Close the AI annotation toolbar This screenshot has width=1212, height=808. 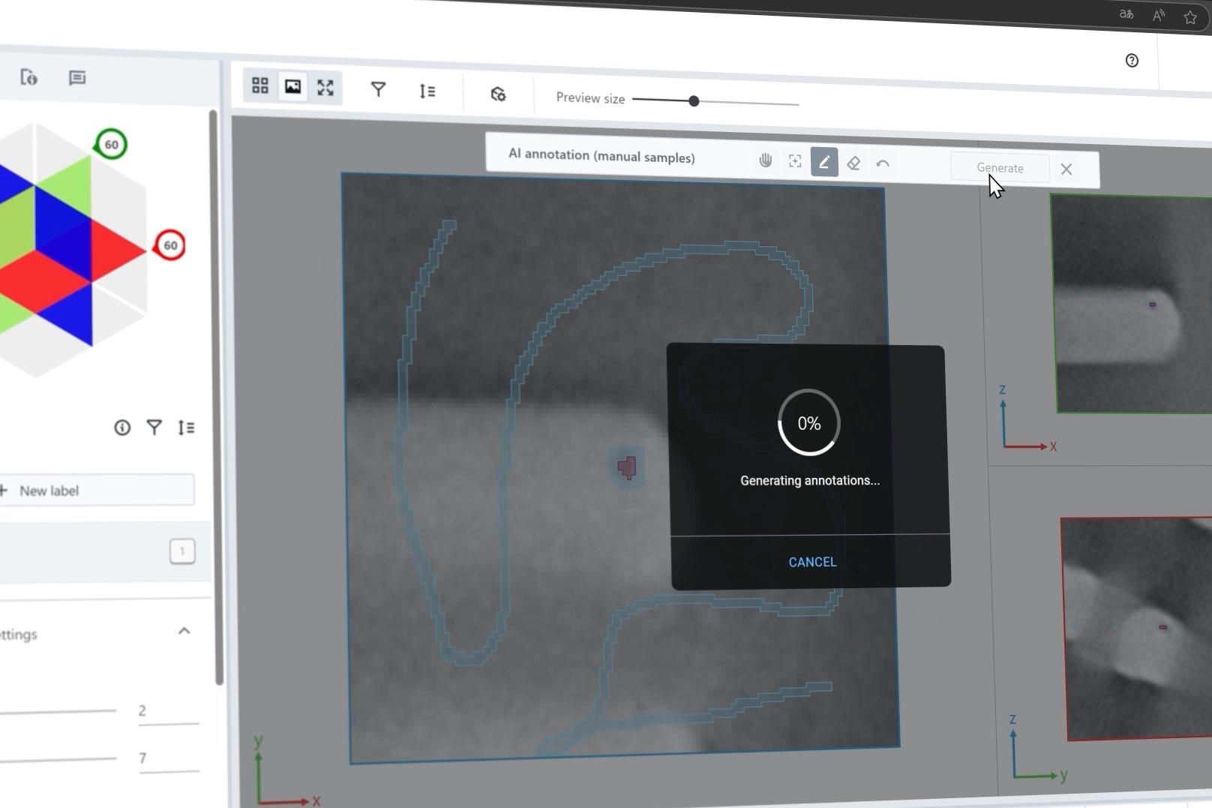coord(1066,170)
